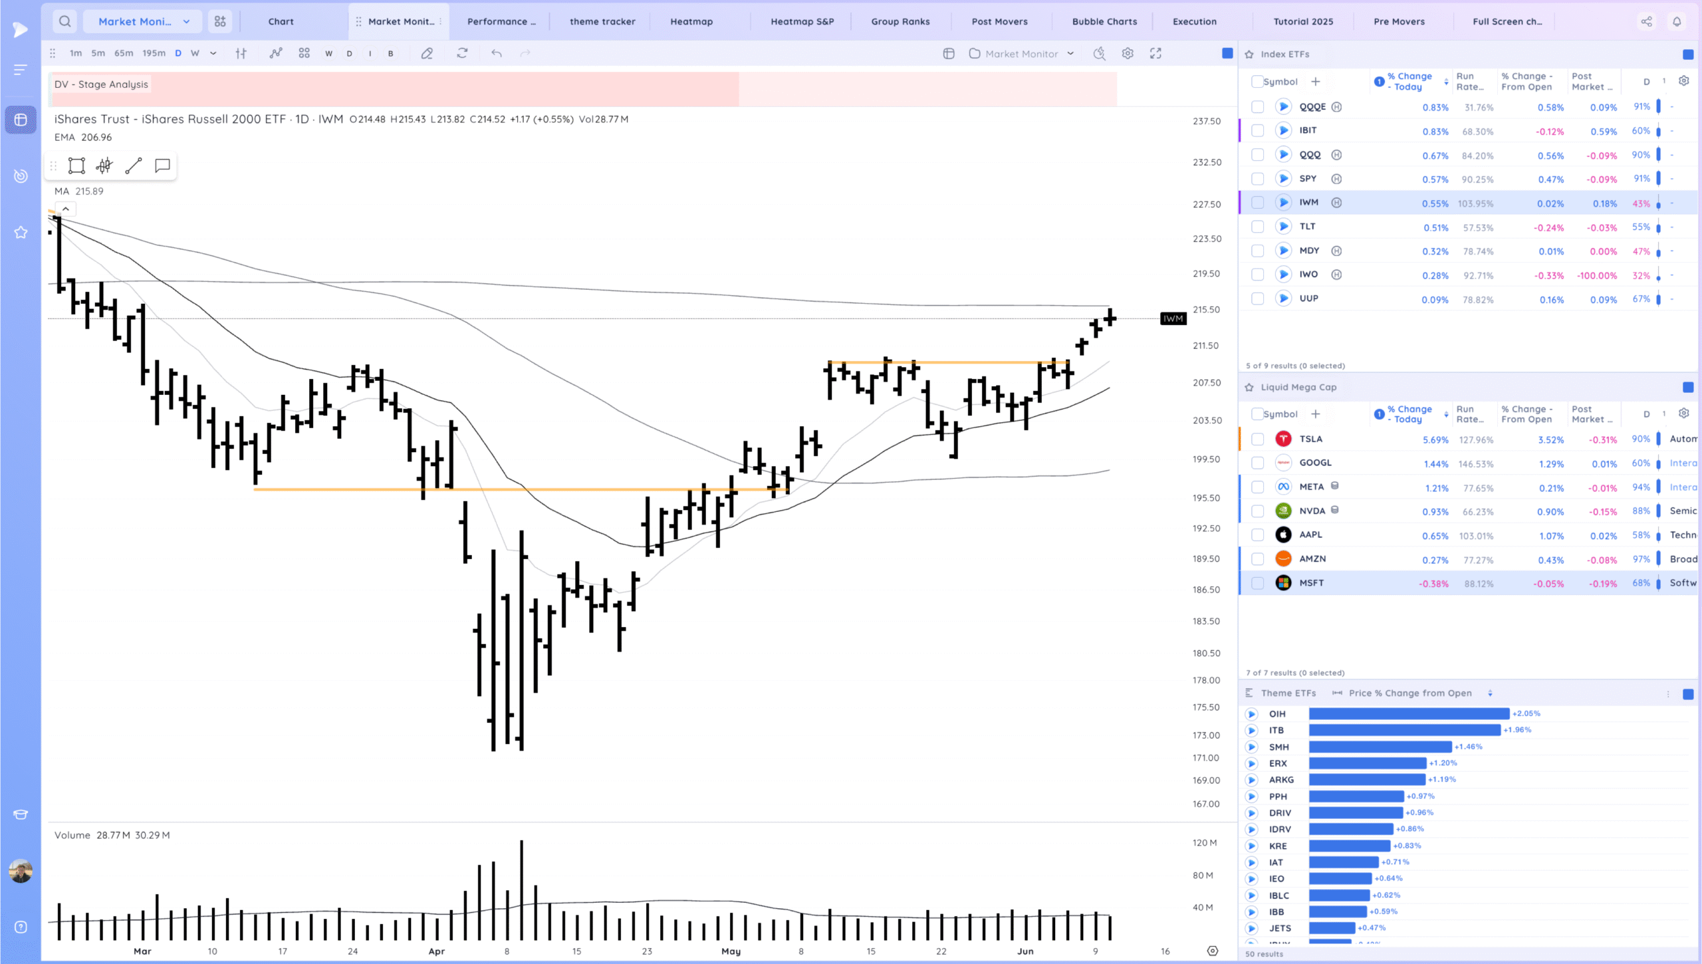The width and height of the screenshot is (1702, 964).
Task: Select the OIH bar in Theme ETFs
Action: click(1408, 713)
